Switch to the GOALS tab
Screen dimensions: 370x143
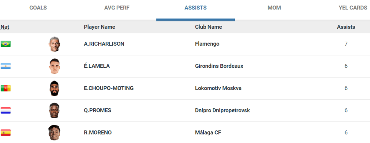coord(38,8)
